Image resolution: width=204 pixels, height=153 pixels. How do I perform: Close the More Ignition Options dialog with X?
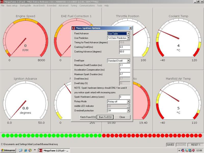[130, 28]
